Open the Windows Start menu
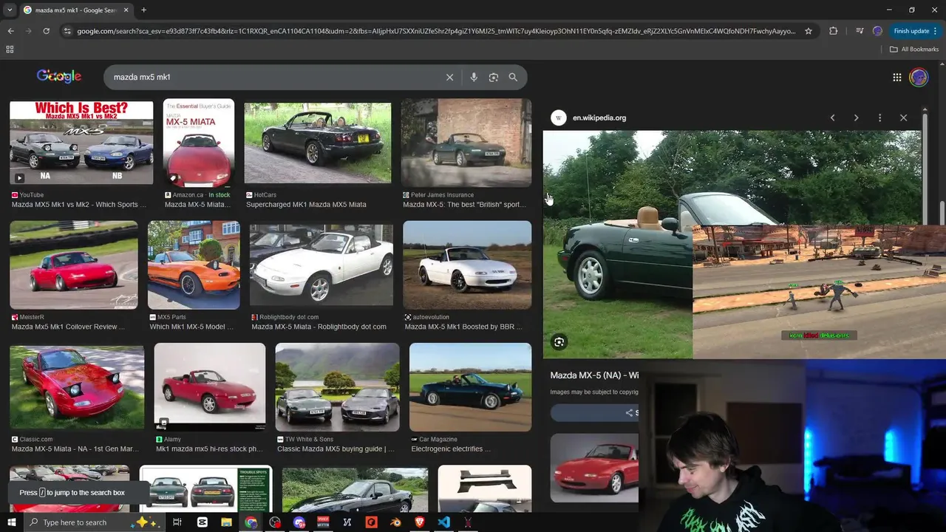Screen dimensions: 946x532 (x=11, y=522)
